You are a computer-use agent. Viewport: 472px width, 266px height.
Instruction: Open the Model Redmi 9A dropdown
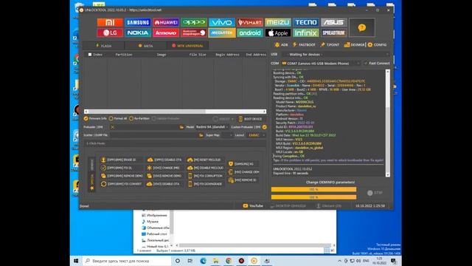tap(212, 127)
